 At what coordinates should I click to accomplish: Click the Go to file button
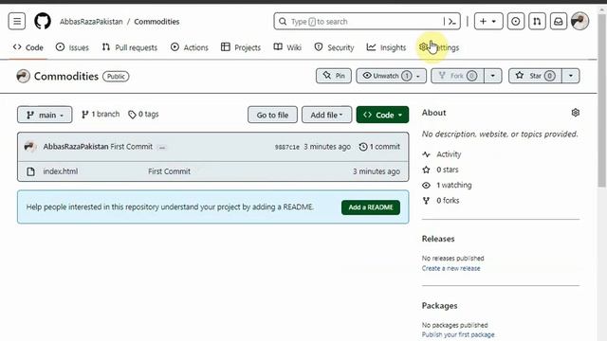272,115
